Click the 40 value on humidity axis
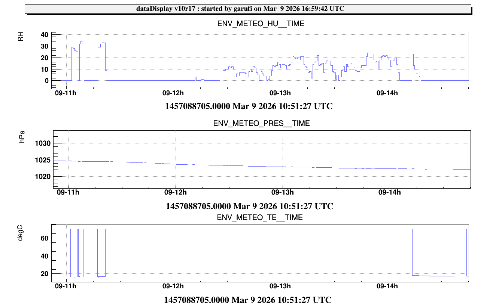Image resolution: width=496 pixels, height=307 pixels. point(45,34)
